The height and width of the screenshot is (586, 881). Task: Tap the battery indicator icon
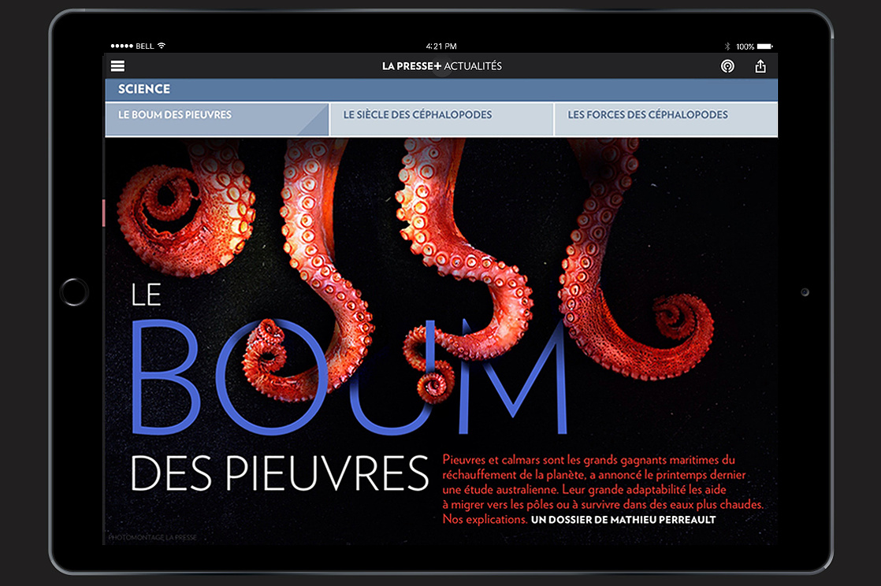pos(764,46)
